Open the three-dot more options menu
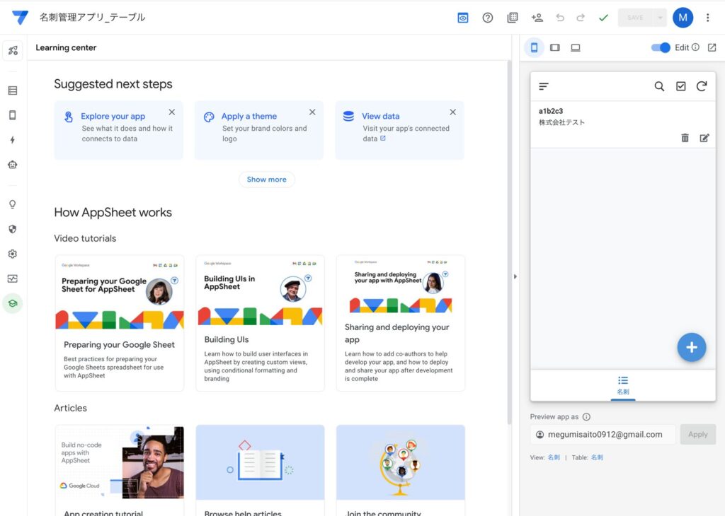This screenshot has width=725, height=516. click(x=708, y=18)
